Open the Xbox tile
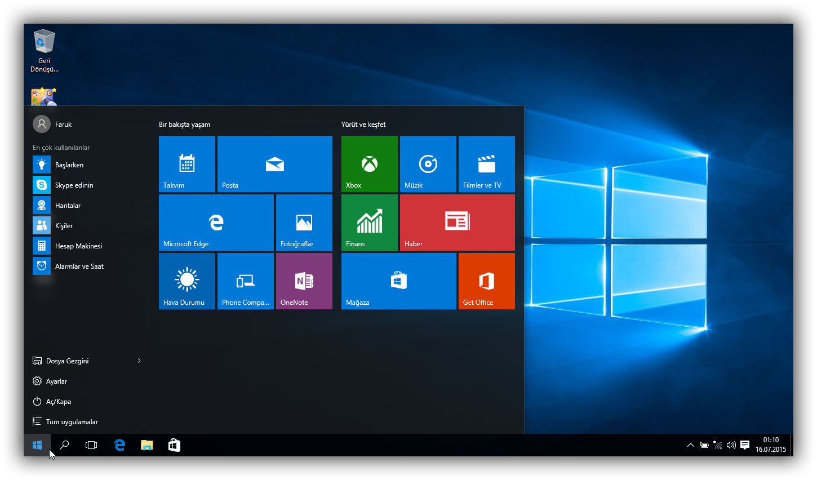This screenshot has height=480, width=817. click(369, 164)
